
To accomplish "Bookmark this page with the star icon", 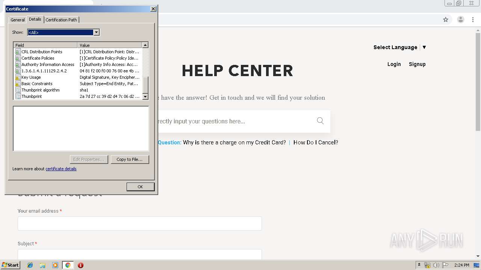I will pos(446,19).
